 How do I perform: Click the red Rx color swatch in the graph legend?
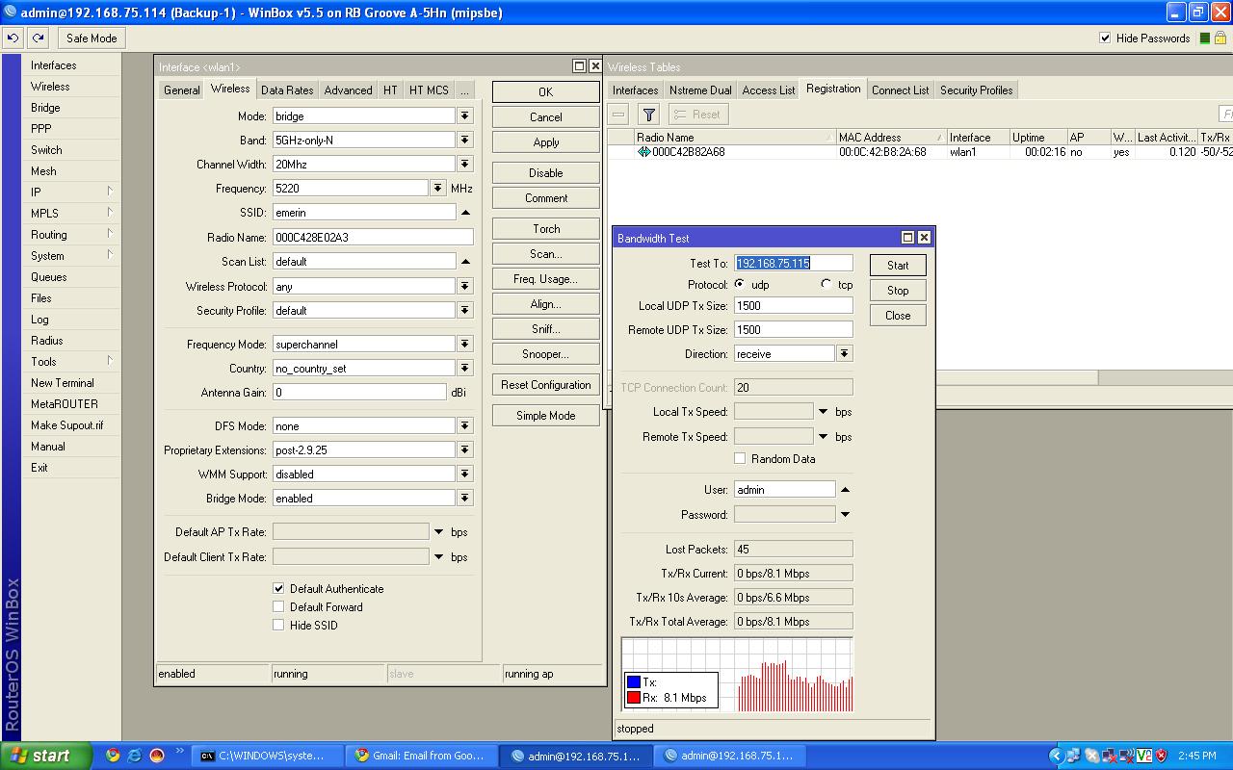click(634, 698)
